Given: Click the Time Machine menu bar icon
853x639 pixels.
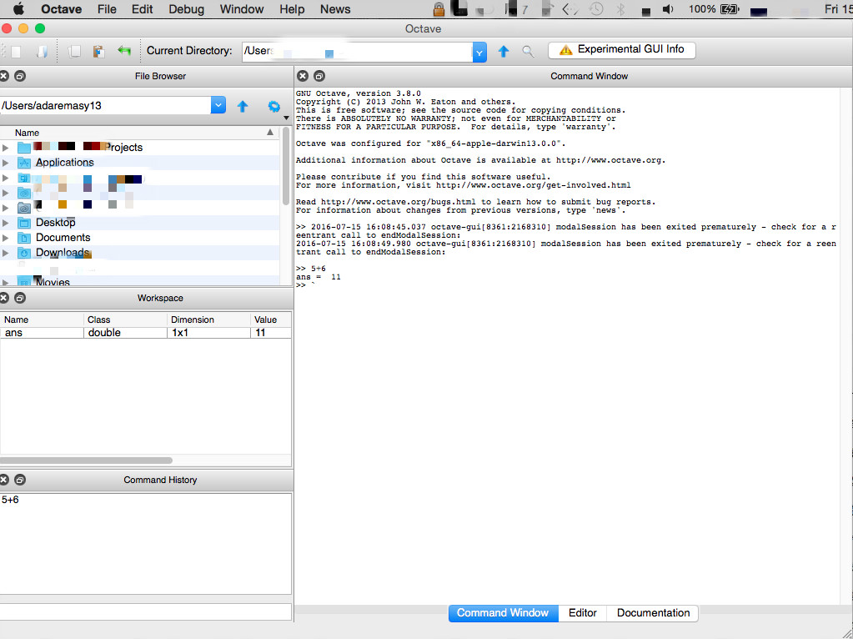Looking at the screenshot, I should click(596, 9).
